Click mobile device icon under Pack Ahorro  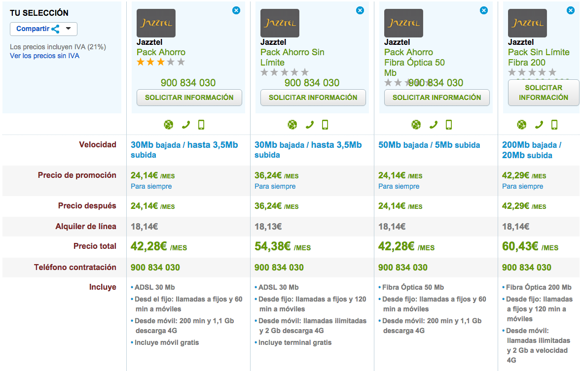tap(201, 125)
